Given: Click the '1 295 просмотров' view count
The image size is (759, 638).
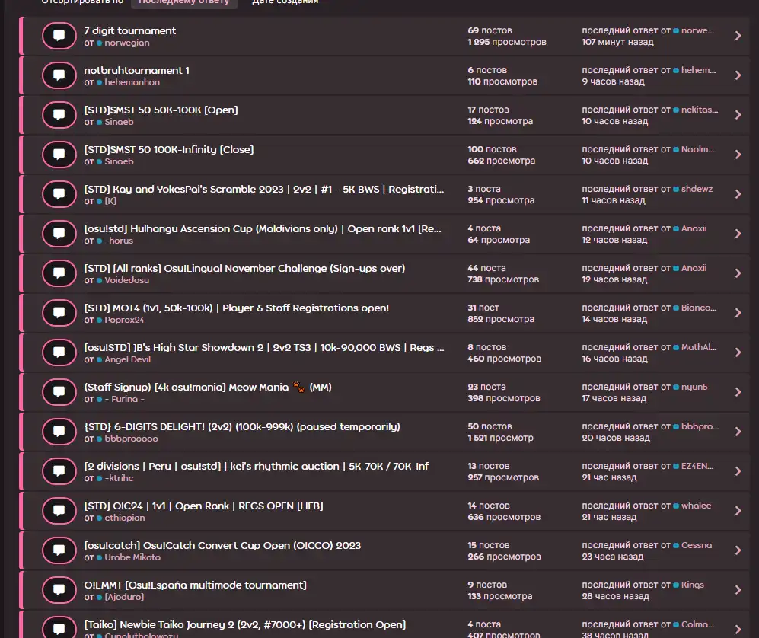Looking at the screenshot, I should coord(507,42).
